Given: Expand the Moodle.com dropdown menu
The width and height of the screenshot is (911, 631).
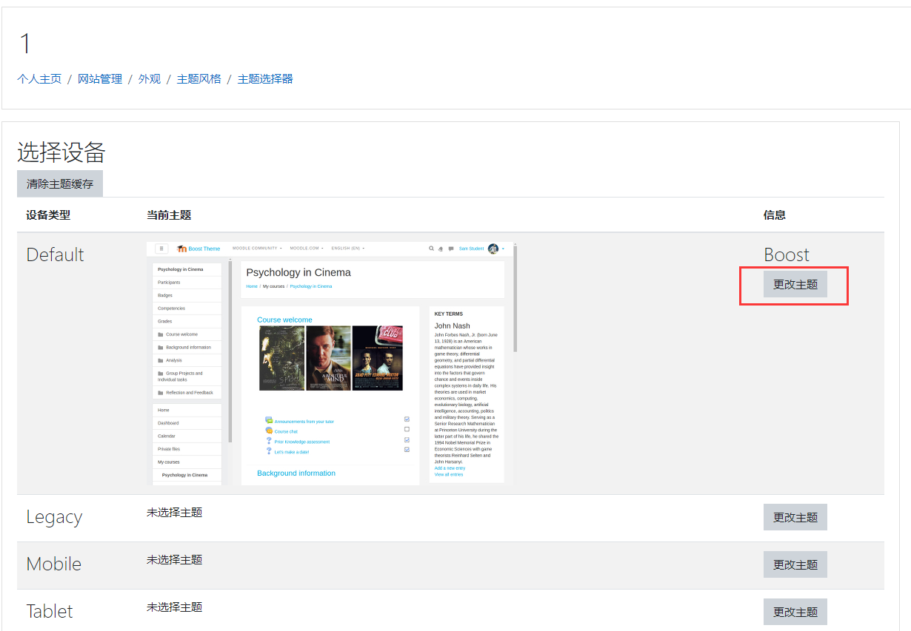Looking at the screenshot, I should click(x=306, y=249).
